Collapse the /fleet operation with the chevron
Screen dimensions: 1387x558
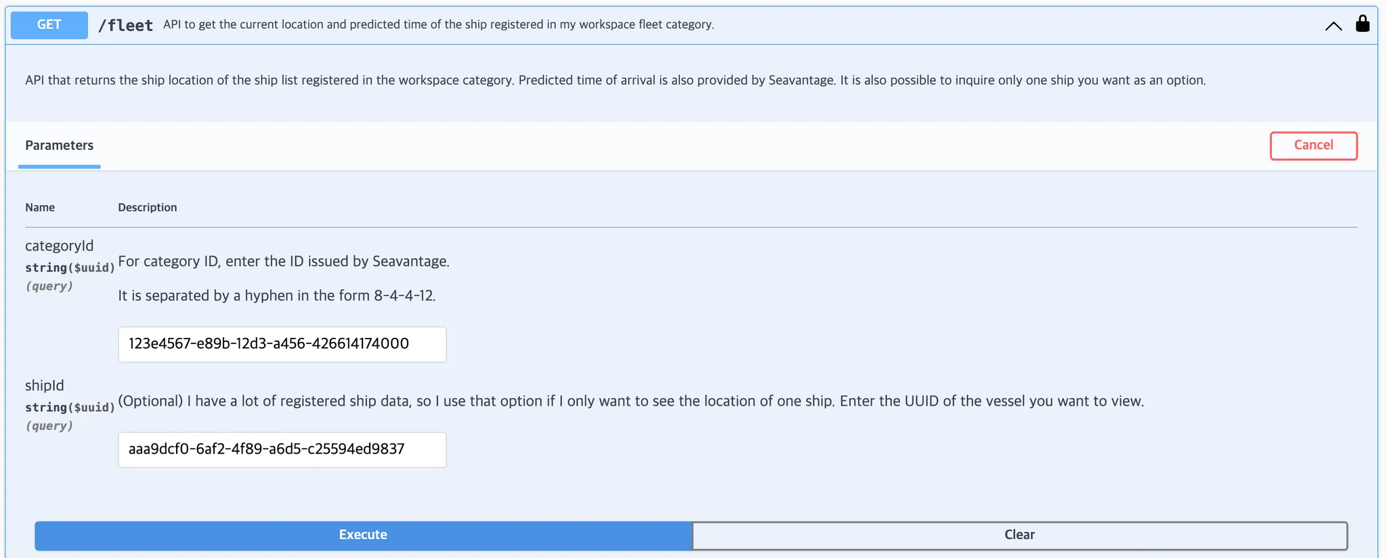click(1333, 26)
